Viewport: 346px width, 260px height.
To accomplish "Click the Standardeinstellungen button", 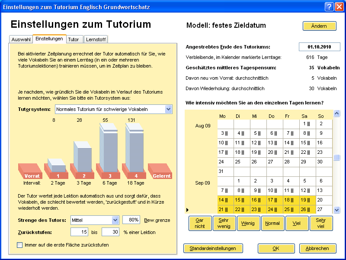I will [x=213, y=248].
